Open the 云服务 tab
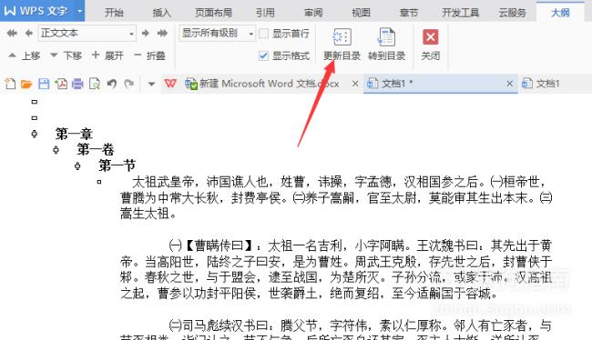 [513, 13]
